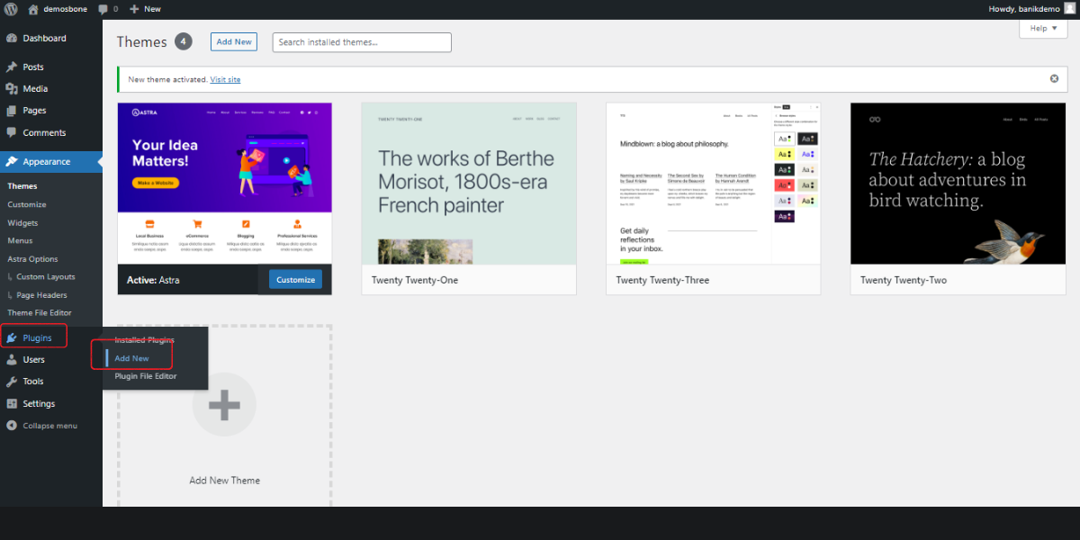This screenshot has height=540, width=1080.
Task: Focus the Search installed themes field
Action: point(362,42)
